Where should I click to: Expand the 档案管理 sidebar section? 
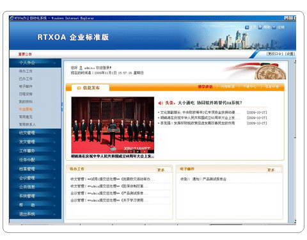pyautogui.click(x=35, y=169)
